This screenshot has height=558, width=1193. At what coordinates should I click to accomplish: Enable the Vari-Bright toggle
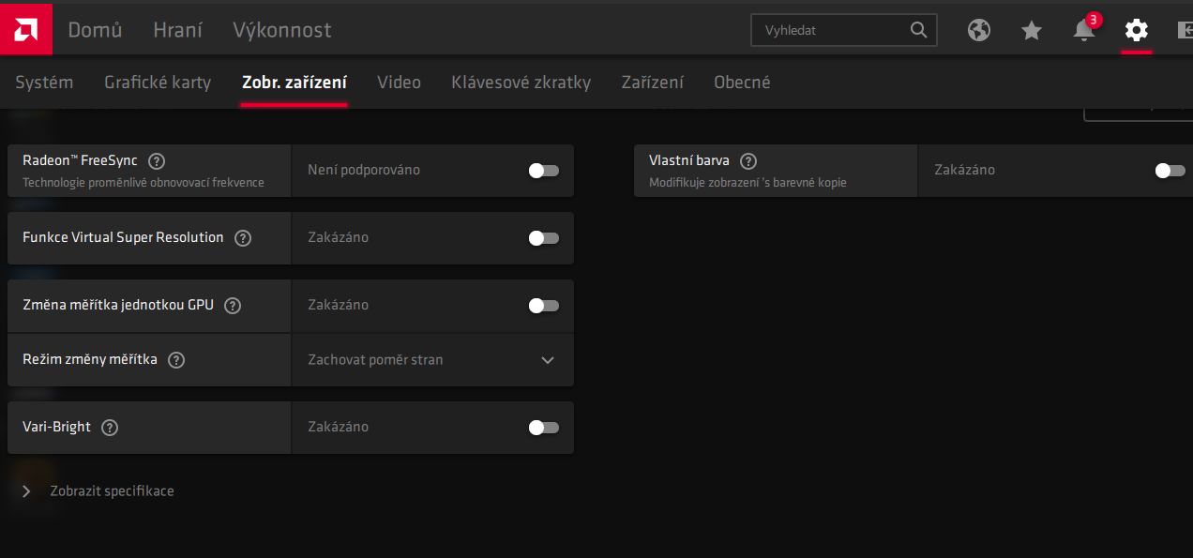(544, 428)
